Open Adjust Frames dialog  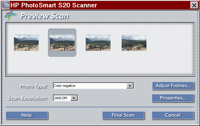click(x=173, y=86)
